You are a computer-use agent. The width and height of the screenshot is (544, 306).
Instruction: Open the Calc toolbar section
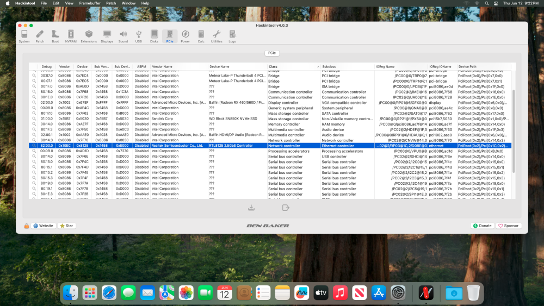201,36
